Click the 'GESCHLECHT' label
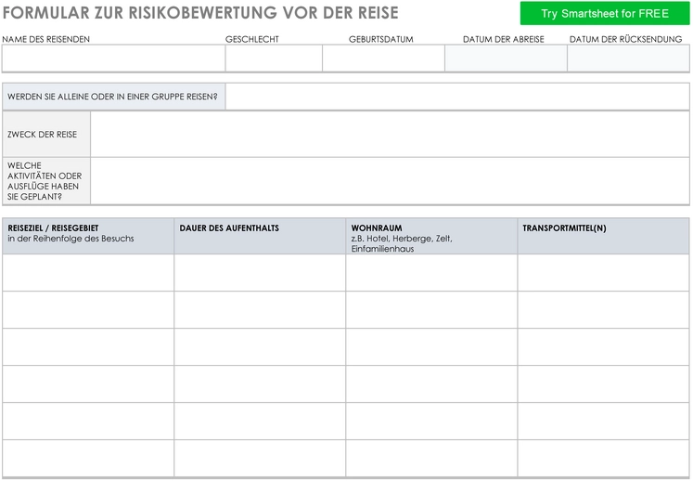693x481 pixels. pyautogui.click(x=252, y=39)
